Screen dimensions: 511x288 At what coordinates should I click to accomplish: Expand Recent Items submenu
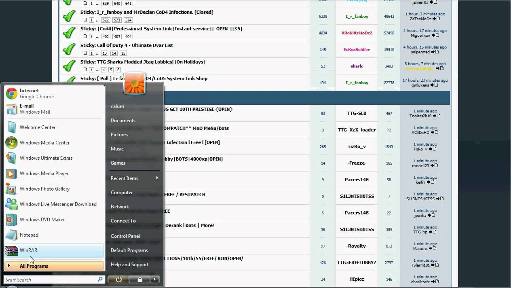[x=135, y=178]
